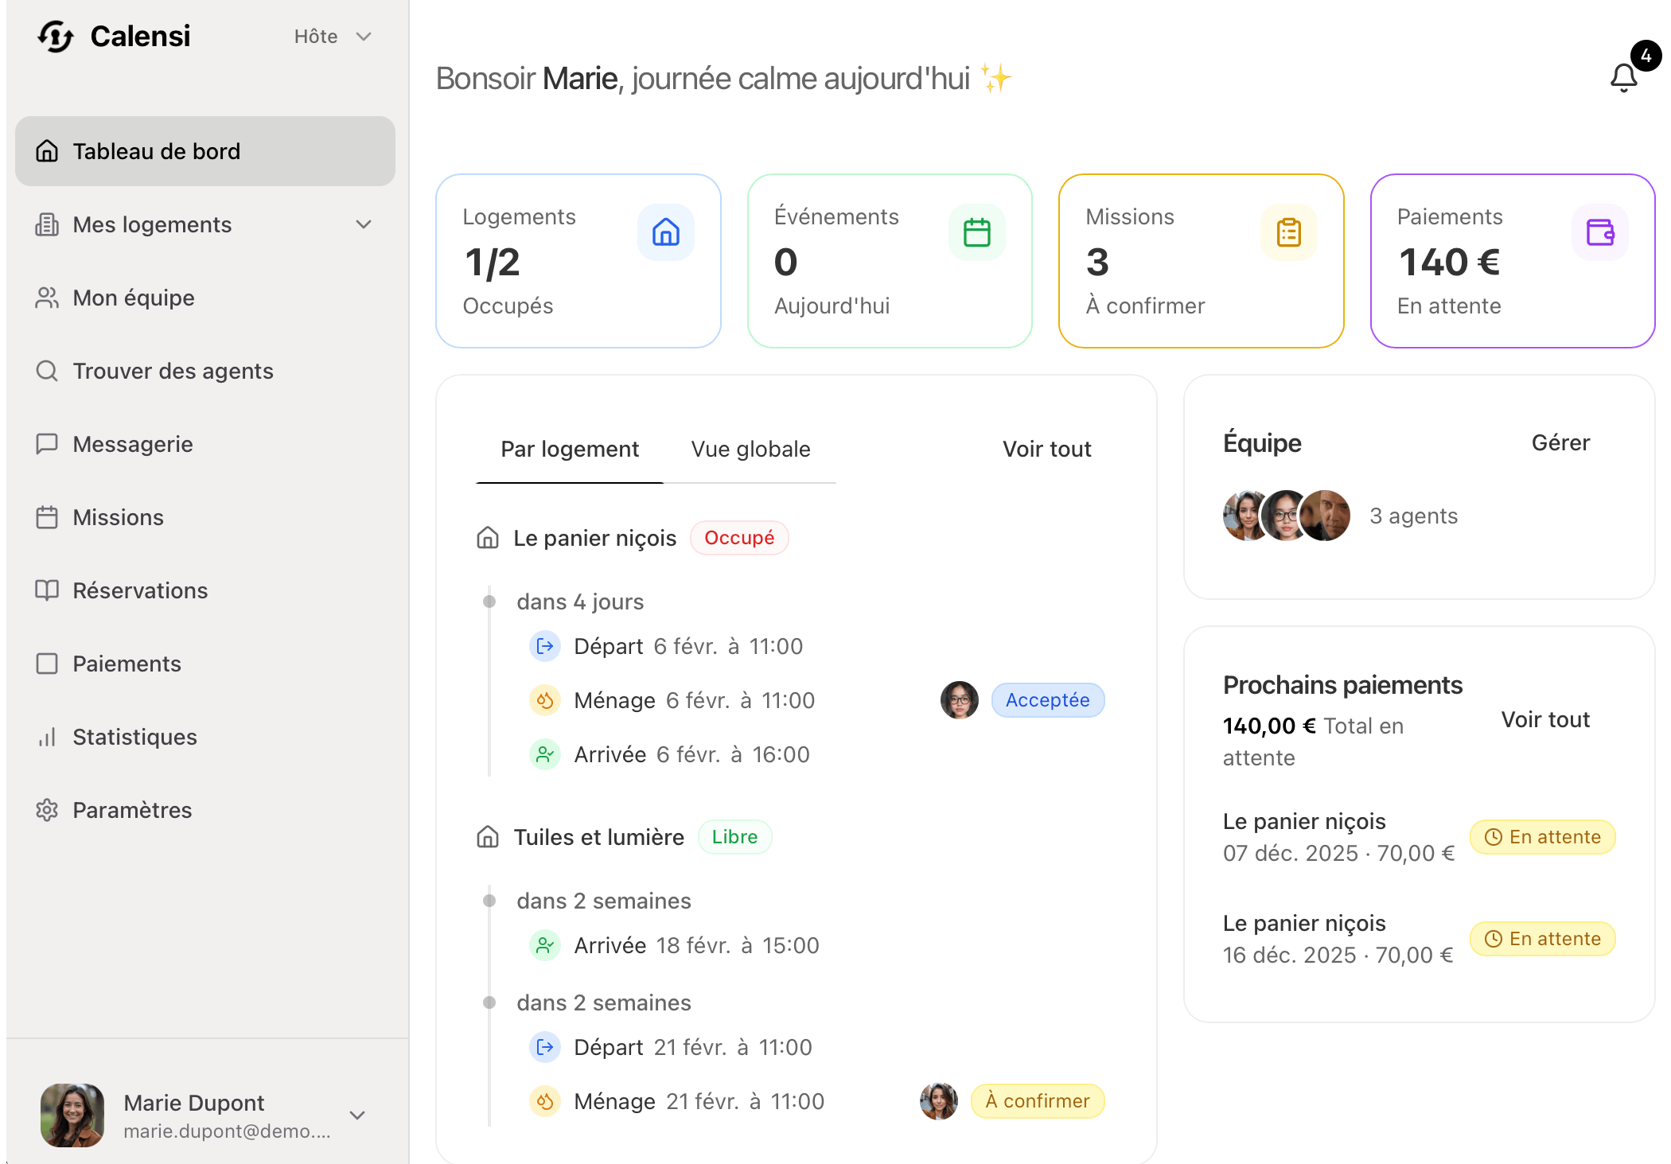This screenshot has width=1671, height=1164.
Task: Click the Missions clipboard icon
Action: [1288, 232]
